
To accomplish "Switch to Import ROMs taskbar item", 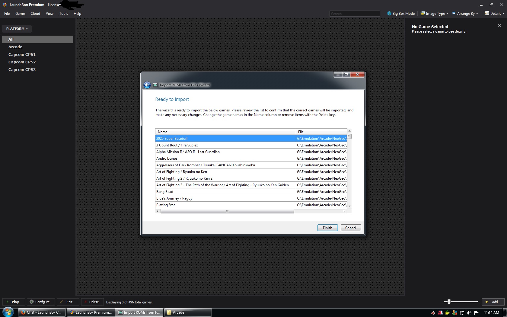I will click(139, 312).
